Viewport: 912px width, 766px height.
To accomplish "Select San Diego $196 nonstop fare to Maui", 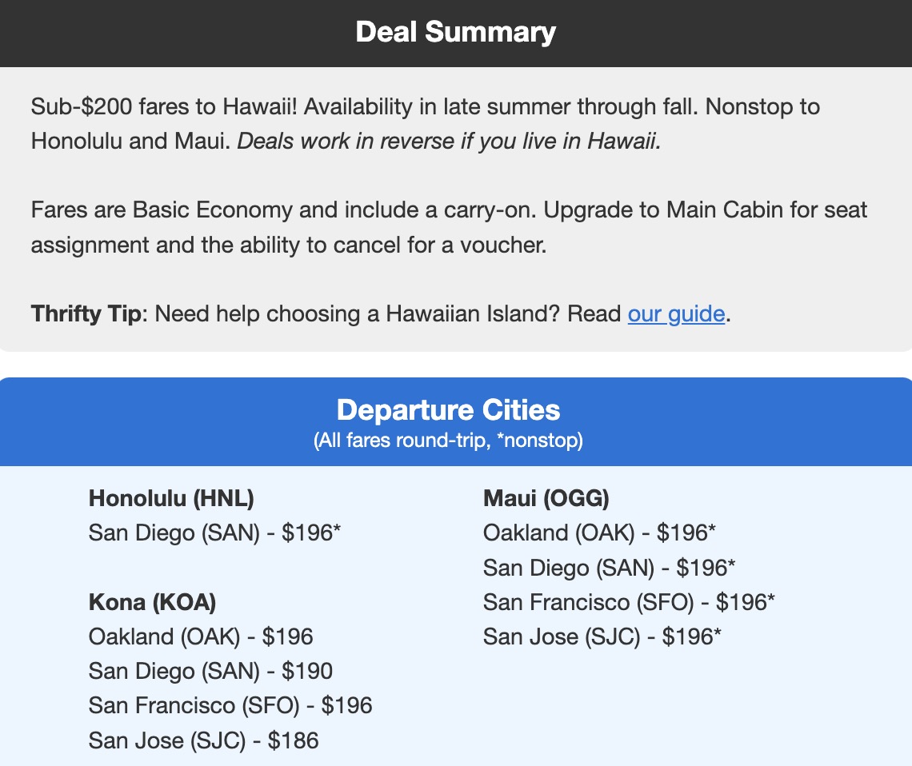I will point(609,568).
